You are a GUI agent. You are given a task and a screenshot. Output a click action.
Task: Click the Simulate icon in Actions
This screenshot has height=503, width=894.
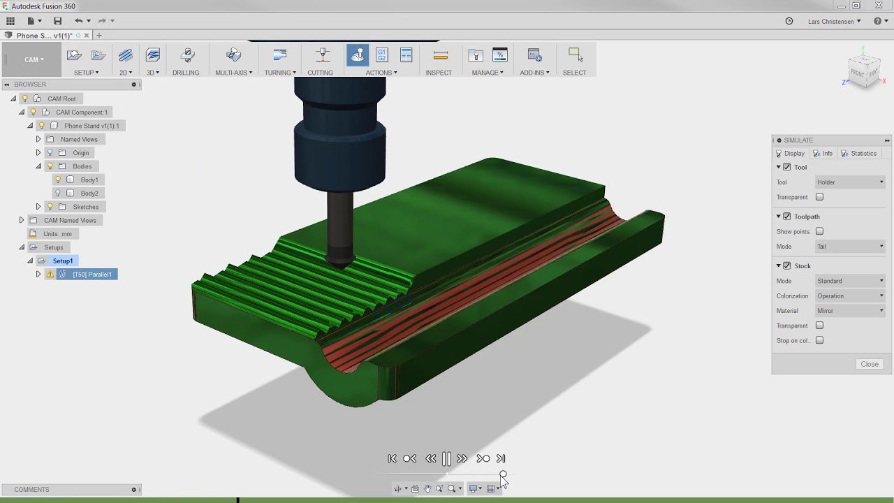358,55
